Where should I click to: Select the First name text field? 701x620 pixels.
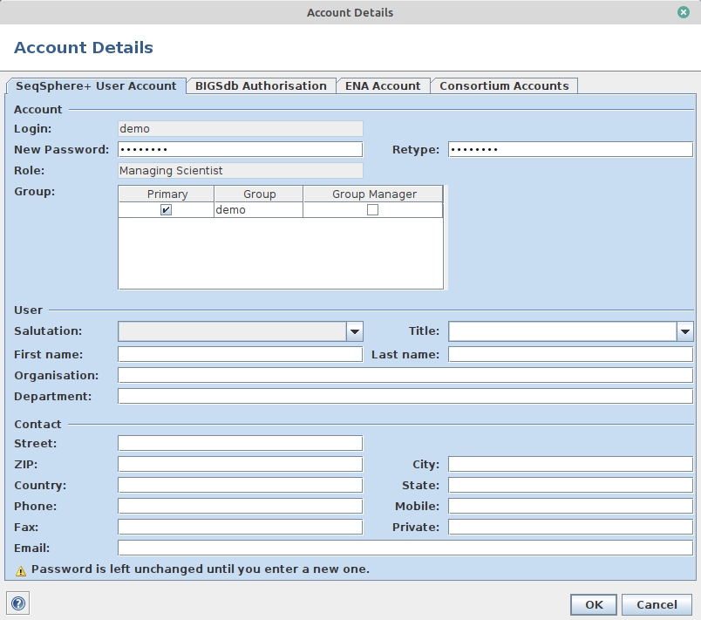pyautogui.click(x=240, y=354)
